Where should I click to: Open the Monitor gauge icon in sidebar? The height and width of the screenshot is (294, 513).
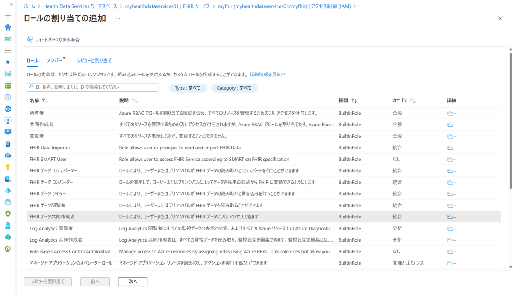click(x=8, y=202)
